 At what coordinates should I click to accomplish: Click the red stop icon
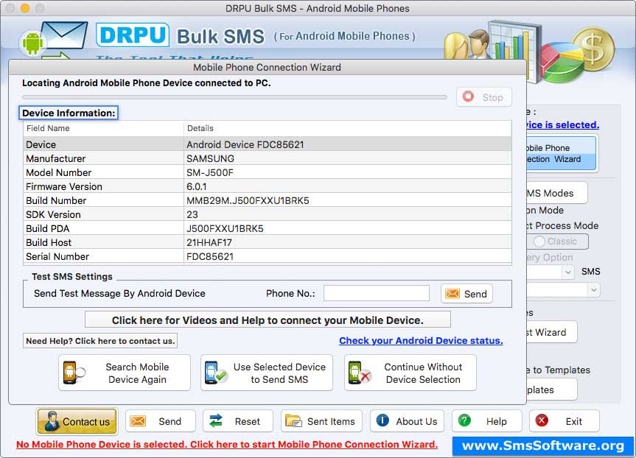click(468, 96)
